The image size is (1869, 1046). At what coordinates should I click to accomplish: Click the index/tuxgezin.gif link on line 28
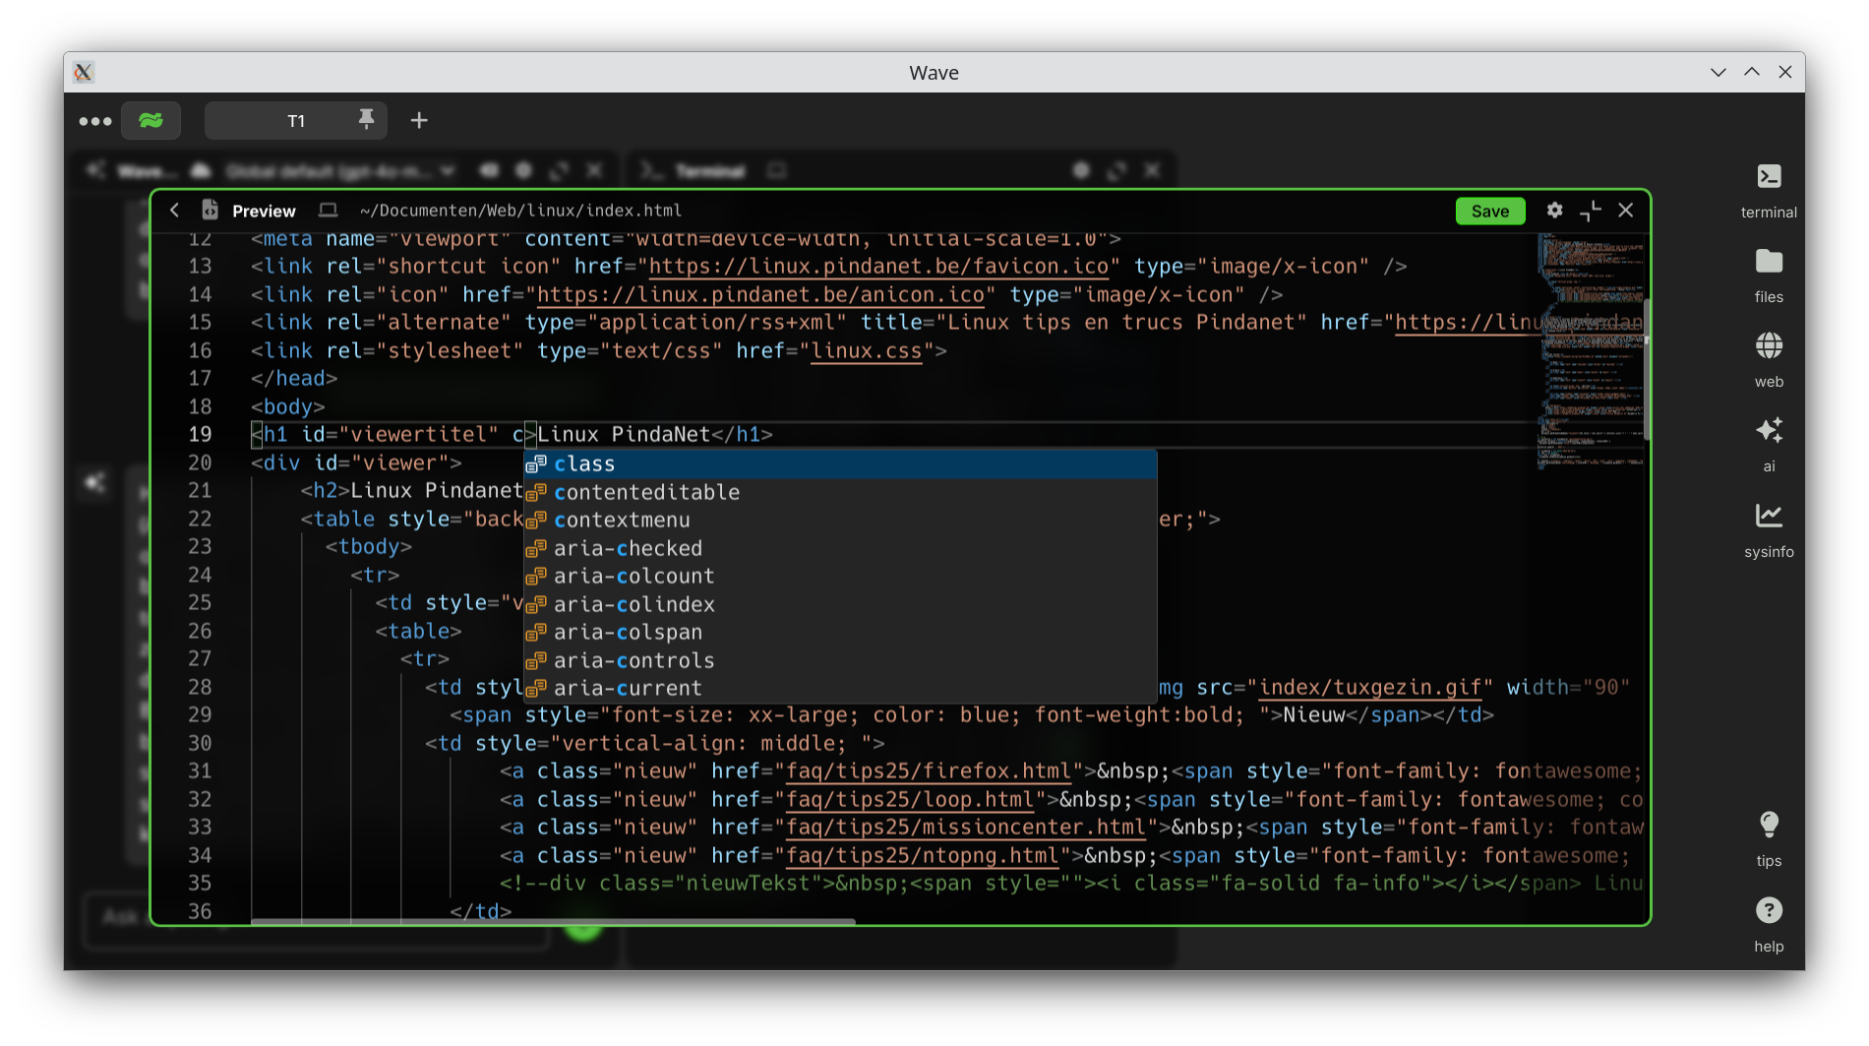1370,688
